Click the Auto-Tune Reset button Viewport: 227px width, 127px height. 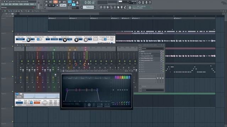point(26,103)
